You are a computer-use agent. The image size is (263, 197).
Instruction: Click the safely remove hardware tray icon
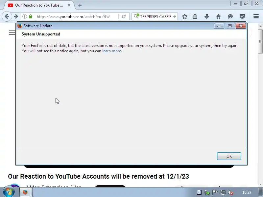(207, 192)
